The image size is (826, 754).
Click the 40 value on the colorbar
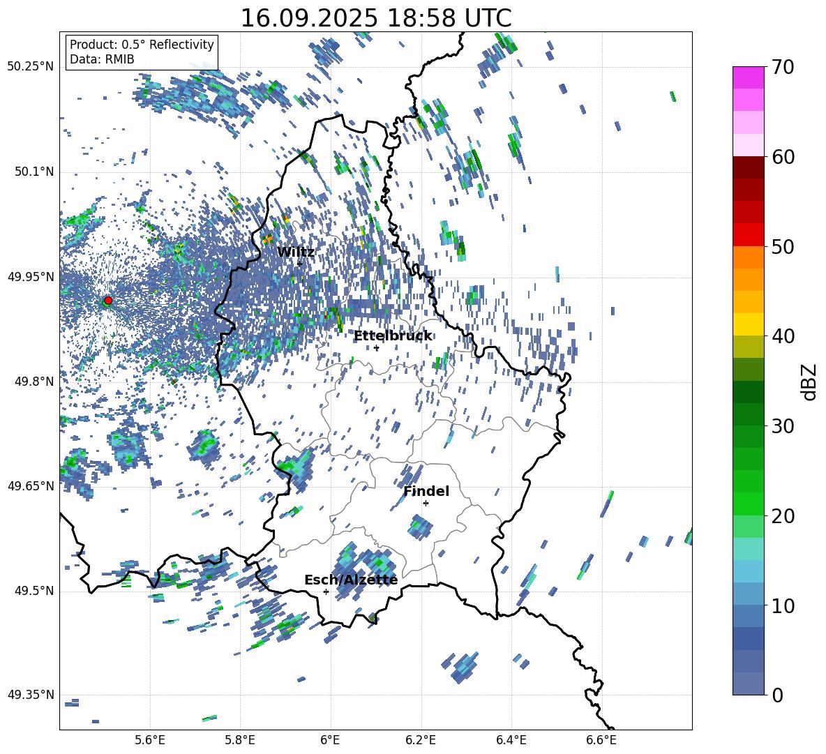point(783,336)
